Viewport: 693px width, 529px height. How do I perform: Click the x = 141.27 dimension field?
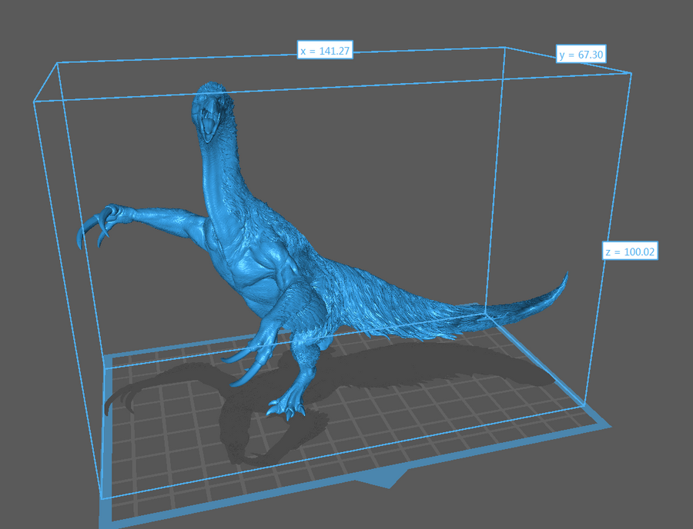click(325, 53)
